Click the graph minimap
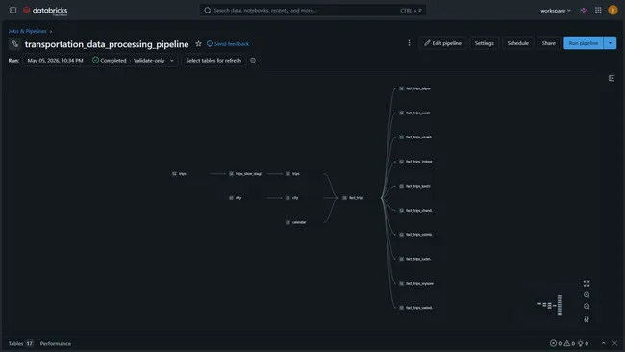This screenshot has height=352, width=625. pos(550,306)
